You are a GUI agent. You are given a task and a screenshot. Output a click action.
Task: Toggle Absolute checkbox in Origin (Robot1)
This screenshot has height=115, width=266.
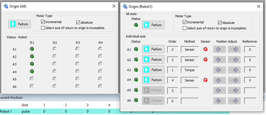(x=220, y=22)
